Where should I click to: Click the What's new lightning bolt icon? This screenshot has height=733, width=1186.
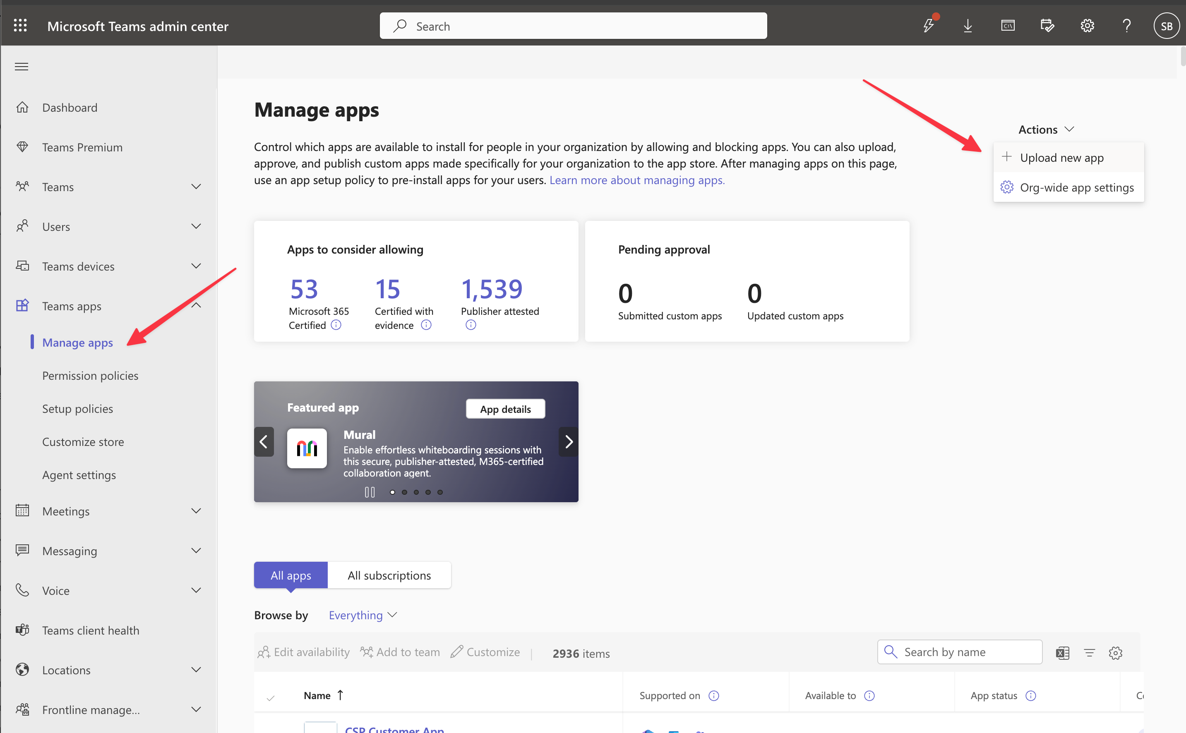(929, 25)
